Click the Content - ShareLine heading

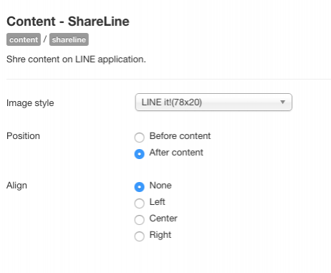[68, 21]
